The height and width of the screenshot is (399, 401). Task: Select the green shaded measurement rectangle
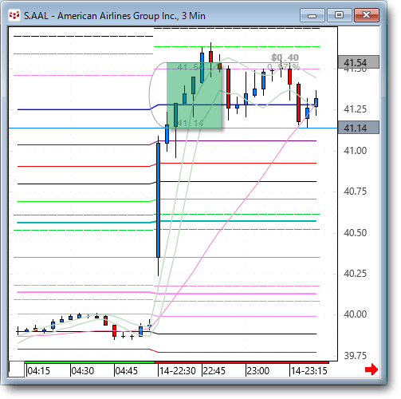click(x=194, y=95)
